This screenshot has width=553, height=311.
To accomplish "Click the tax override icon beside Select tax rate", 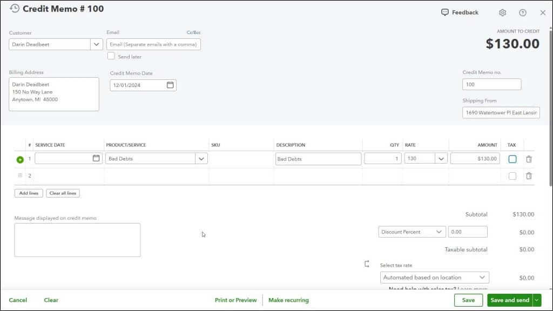I will click(367, 263).
